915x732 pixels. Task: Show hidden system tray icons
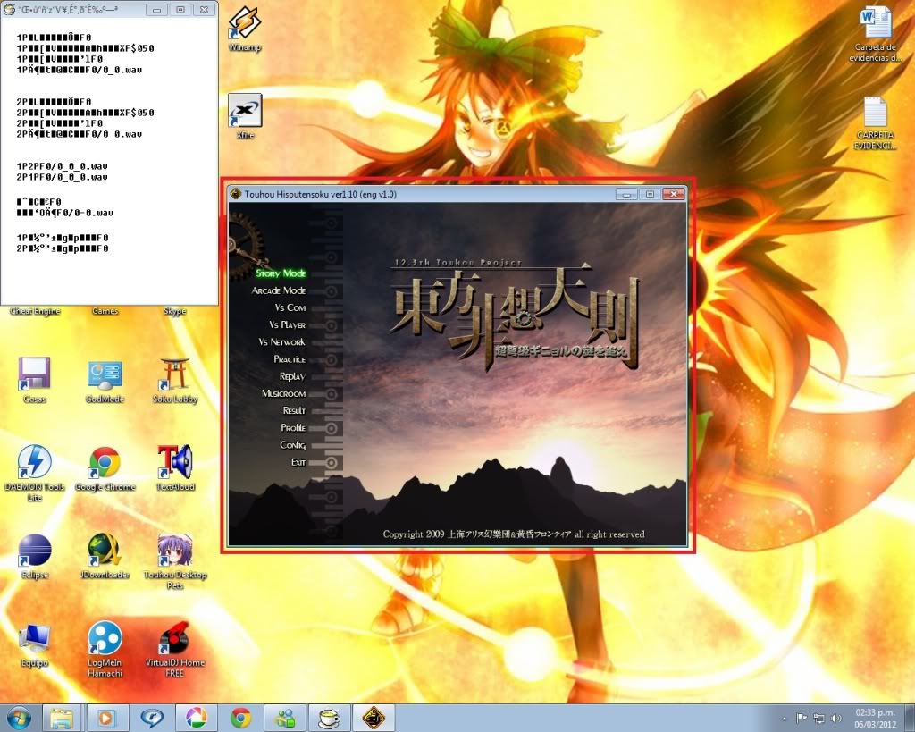(x=785, y=718)
